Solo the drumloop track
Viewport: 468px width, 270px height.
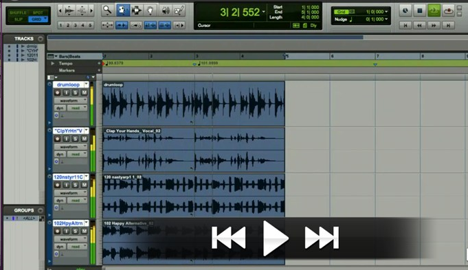[75, 93]
